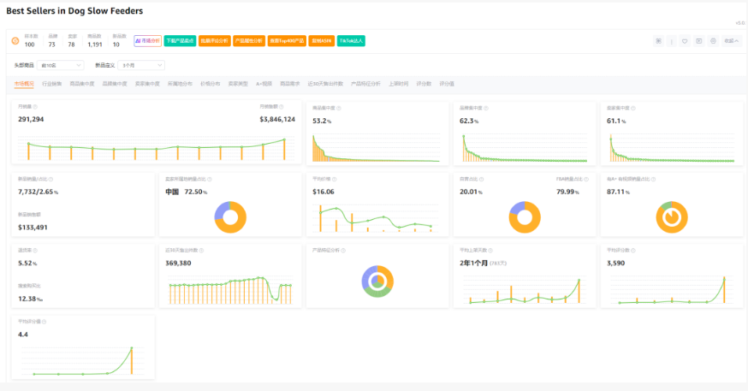Click help icon in the 61.1% 卖家集中度 card
This screenshot has width=748, height=391.
[x=633, y=109]
